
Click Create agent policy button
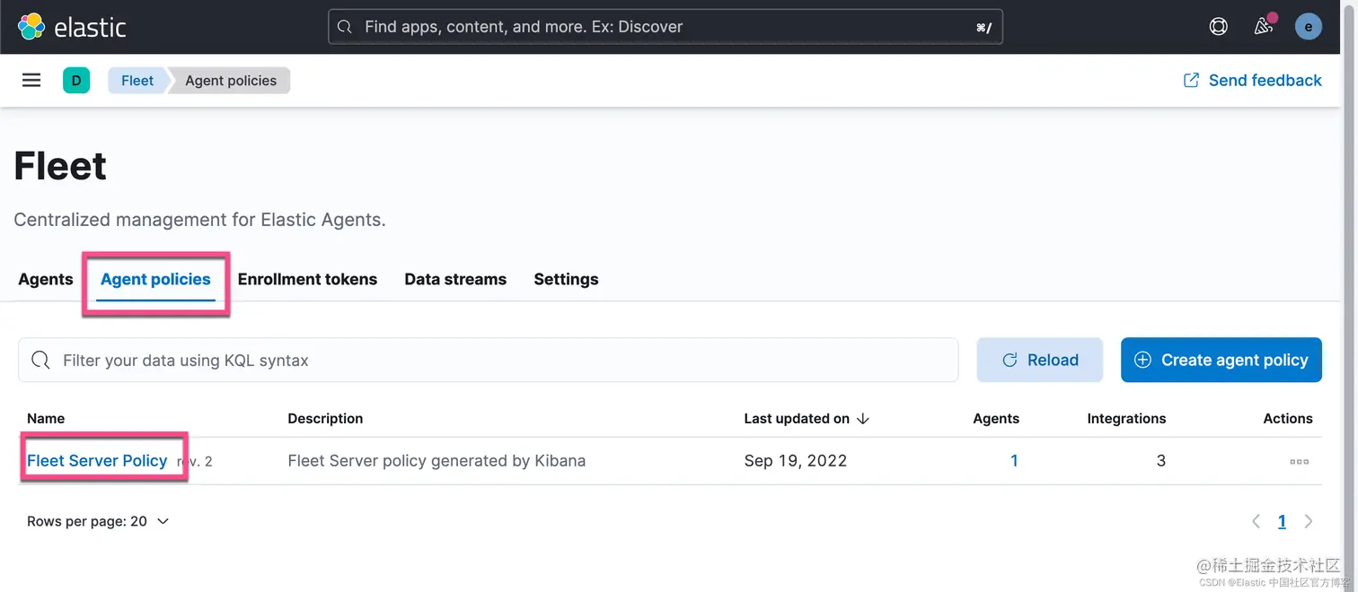click(1221, 361)
